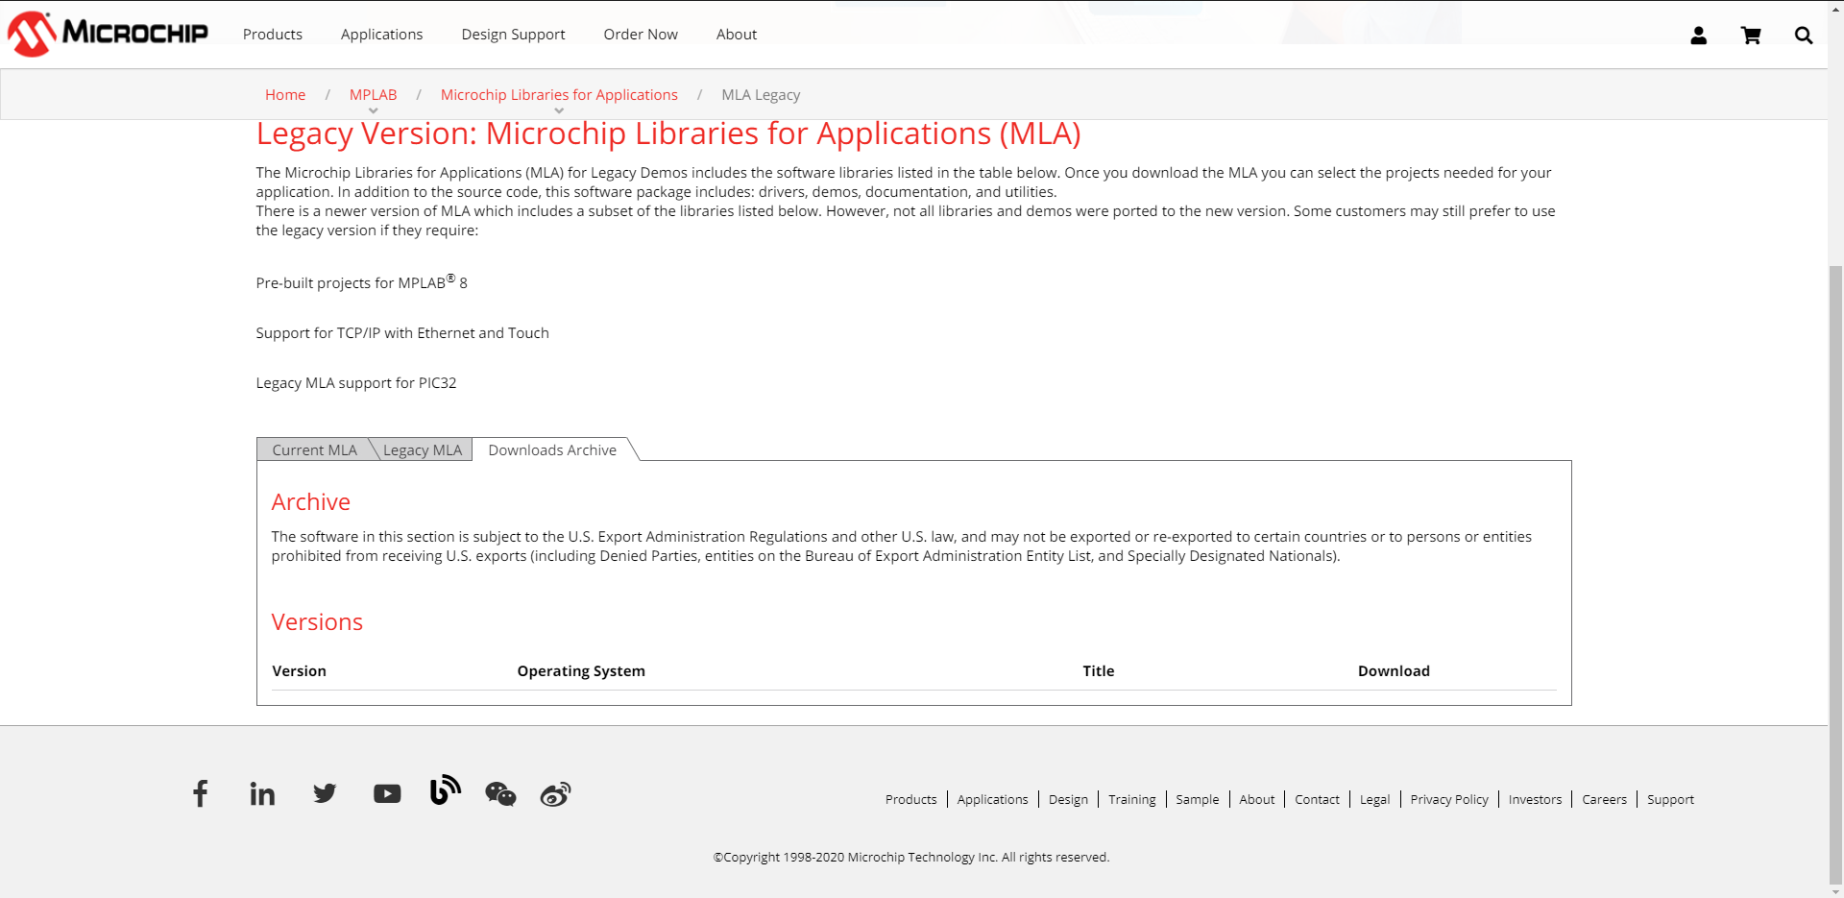Open the WeChat social icon
Image resolution: width=1844 pixels, height=898 pixels.
pyautogui.click(x=500, y=793)
